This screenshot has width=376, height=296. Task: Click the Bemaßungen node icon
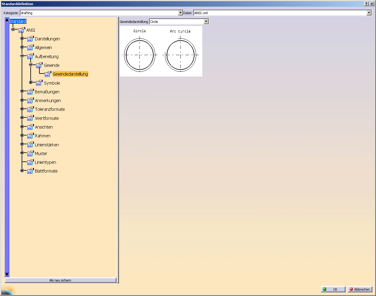pyautogui.click(x=30, y=92)
